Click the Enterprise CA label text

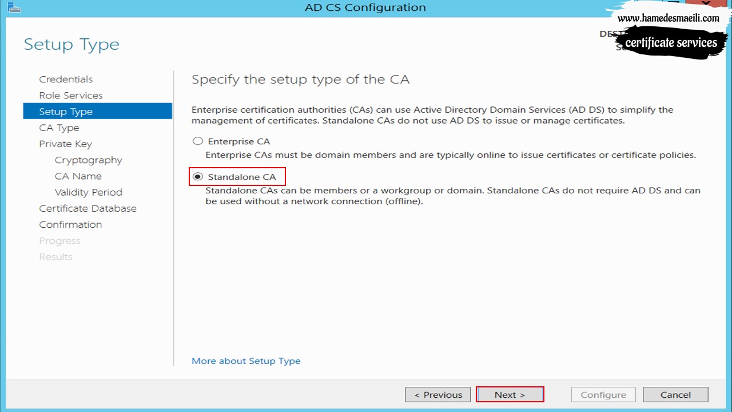coord(239,141)
